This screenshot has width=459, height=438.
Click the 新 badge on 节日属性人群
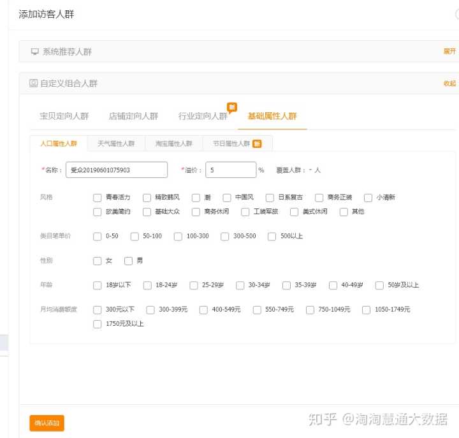point(257,144)
